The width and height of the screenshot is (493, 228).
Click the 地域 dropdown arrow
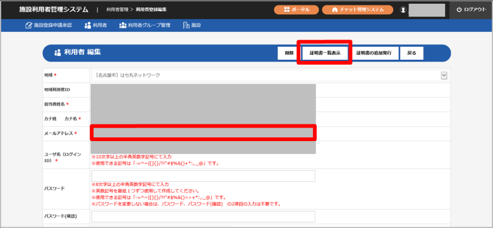pos(444,75)
